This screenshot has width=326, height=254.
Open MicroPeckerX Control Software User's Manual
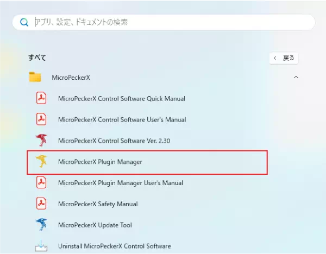[122, 119]
